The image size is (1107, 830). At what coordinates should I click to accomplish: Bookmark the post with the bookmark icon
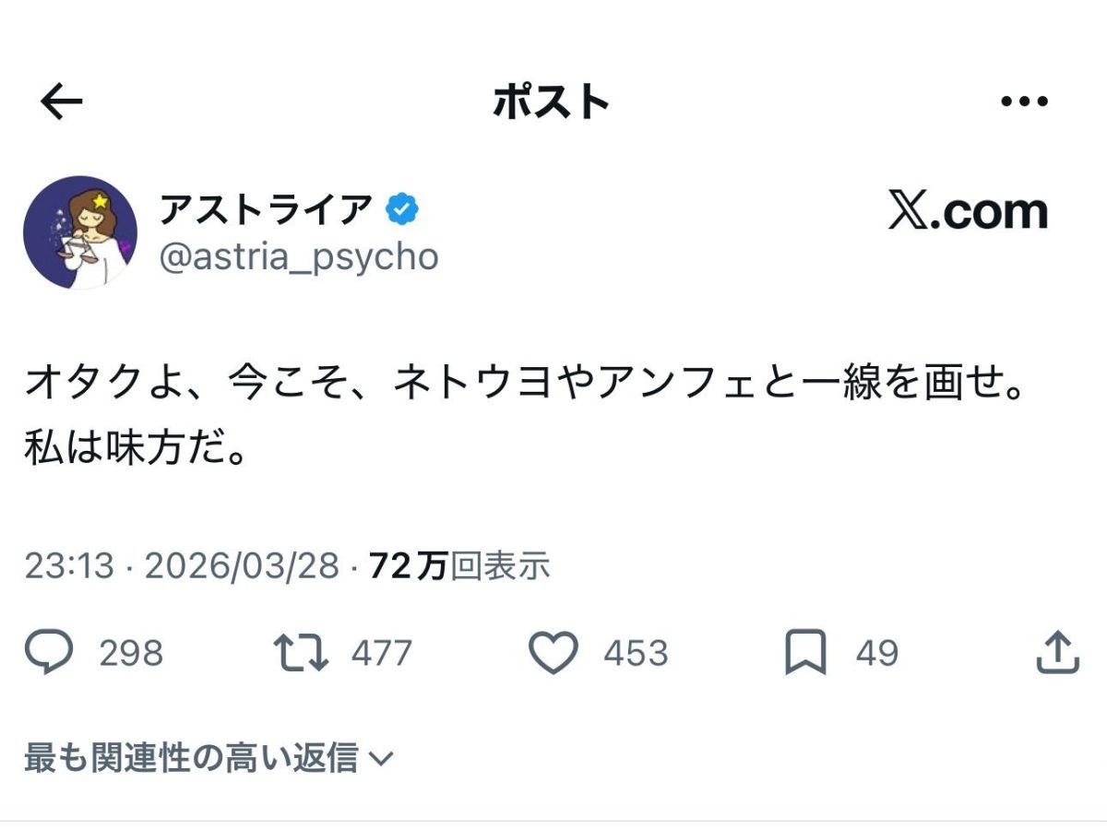[804, 653]
